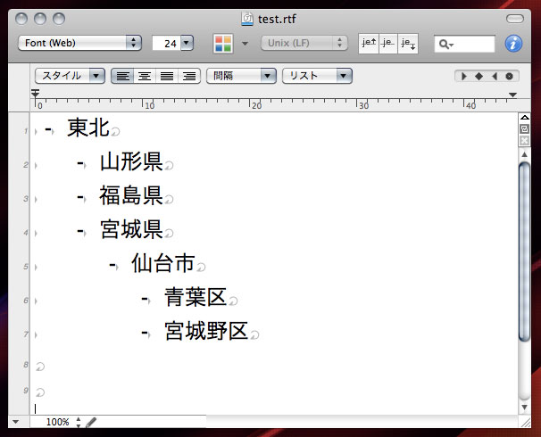Click the colors palette icon
Viewport: 541px width, 437px height.
[223, 44]
